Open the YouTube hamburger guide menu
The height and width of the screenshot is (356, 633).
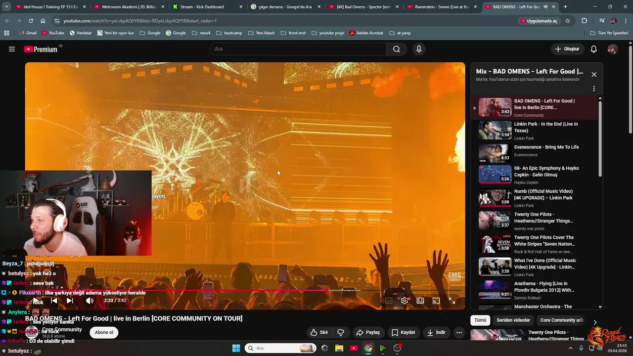(12, 49)
